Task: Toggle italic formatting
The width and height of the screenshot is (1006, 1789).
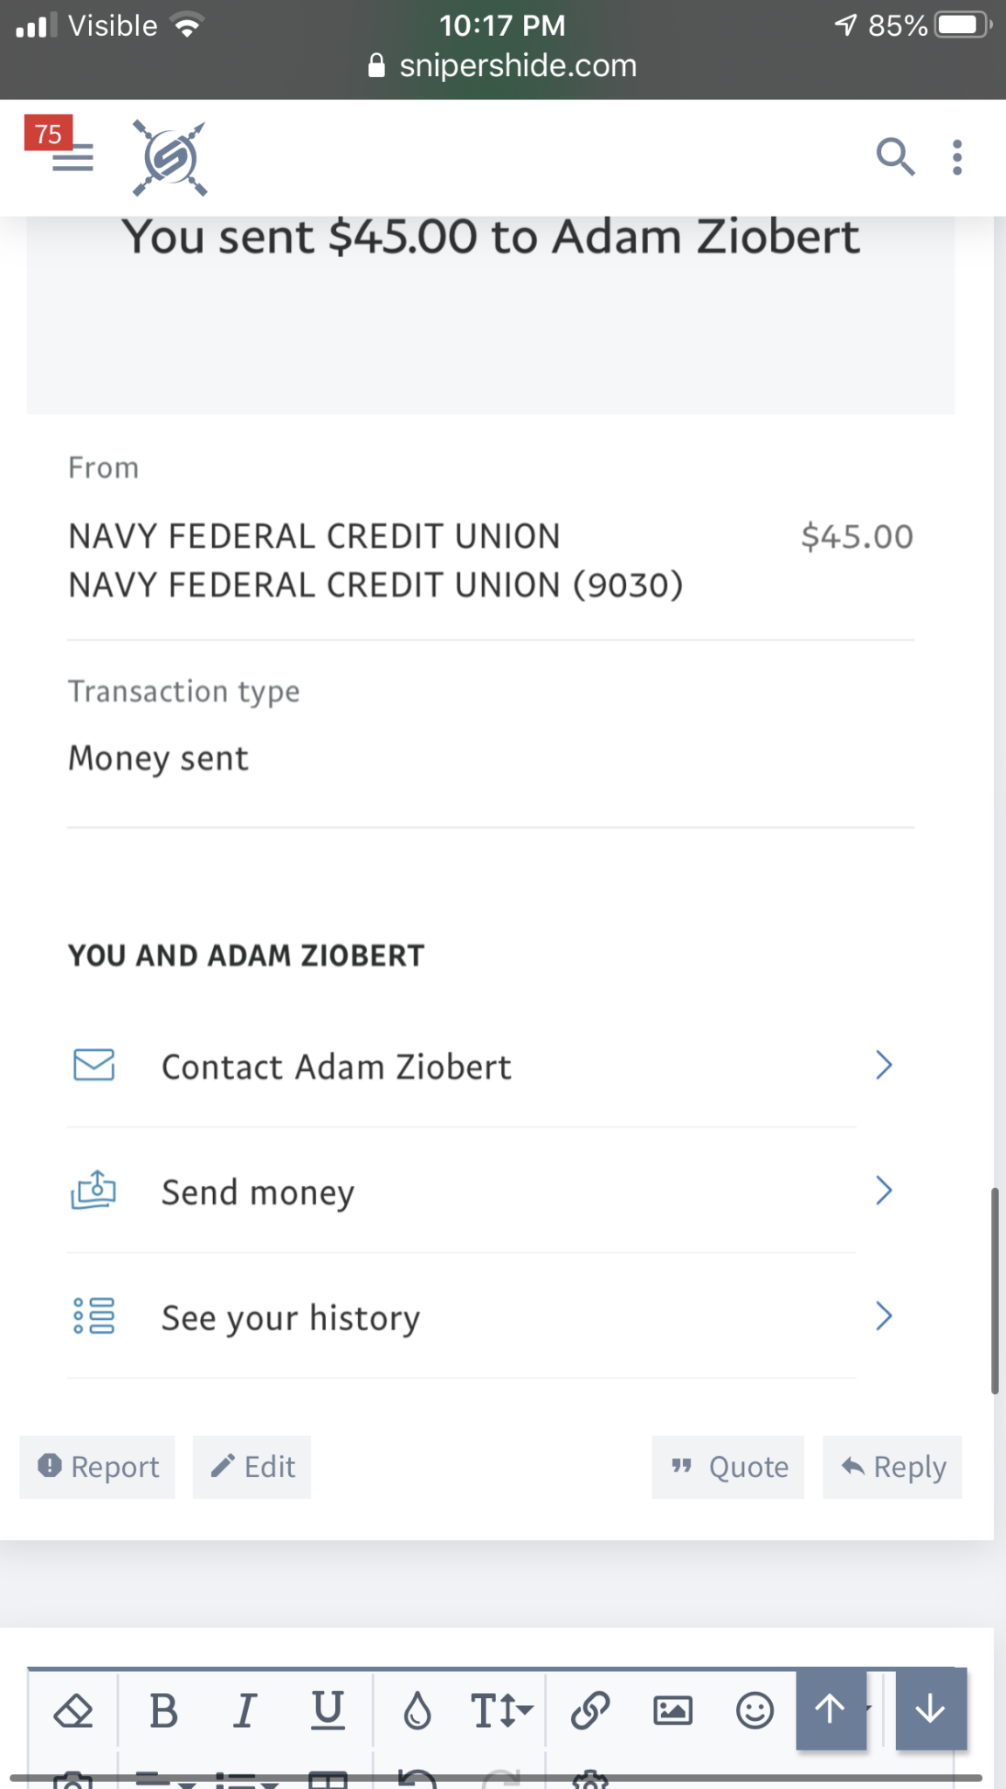Action: (245, 1710)
